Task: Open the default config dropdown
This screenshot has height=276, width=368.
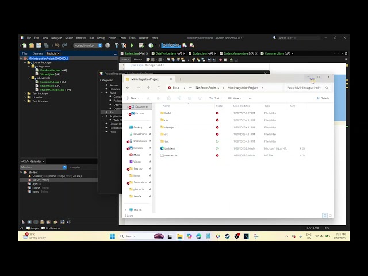Action: click(88, 45)
